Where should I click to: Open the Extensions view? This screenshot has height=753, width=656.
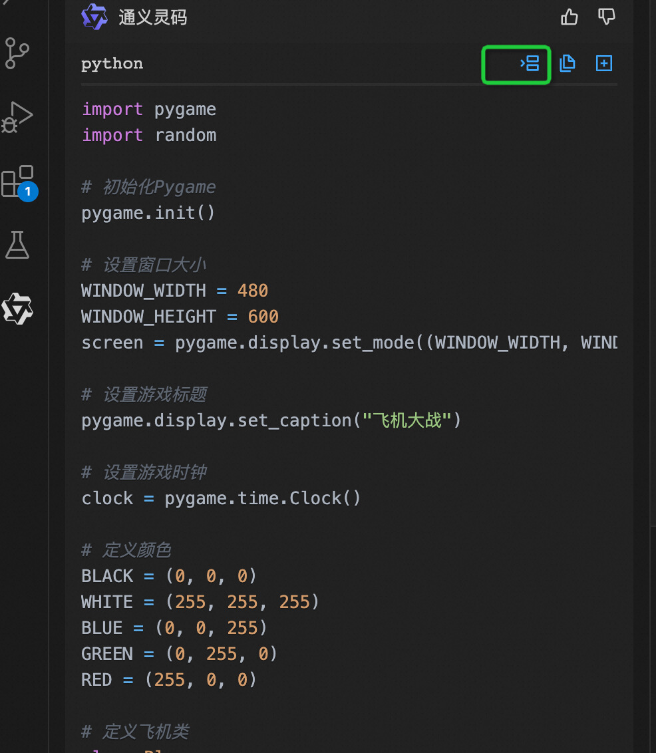(17, 180)
